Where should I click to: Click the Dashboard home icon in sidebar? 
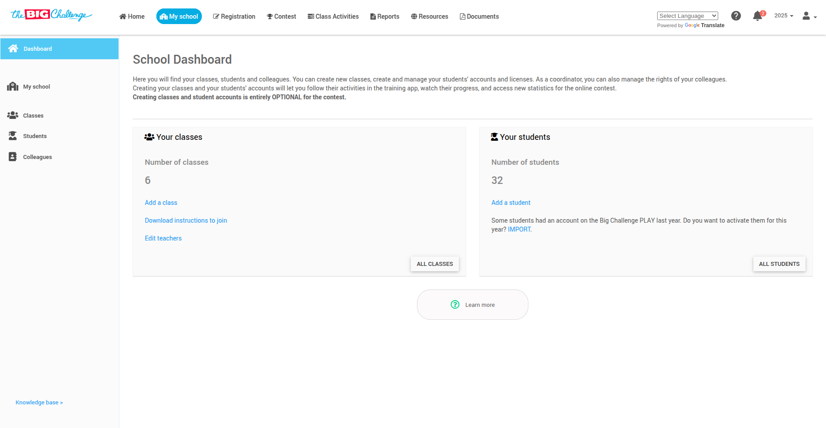point(13,49)
